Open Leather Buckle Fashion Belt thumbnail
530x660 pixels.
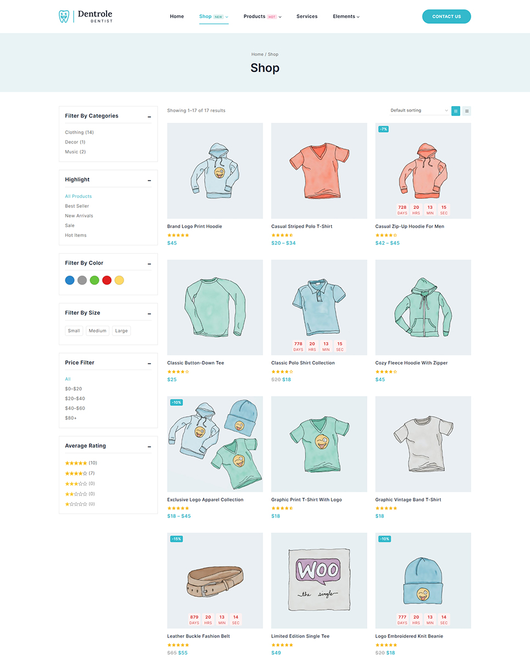[215, 580]
